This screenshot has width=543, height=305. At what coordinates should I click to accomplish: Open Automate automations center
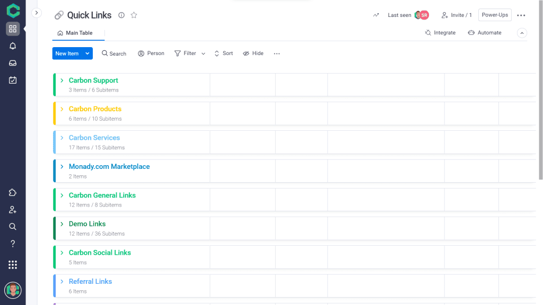[x=485, y=32]
